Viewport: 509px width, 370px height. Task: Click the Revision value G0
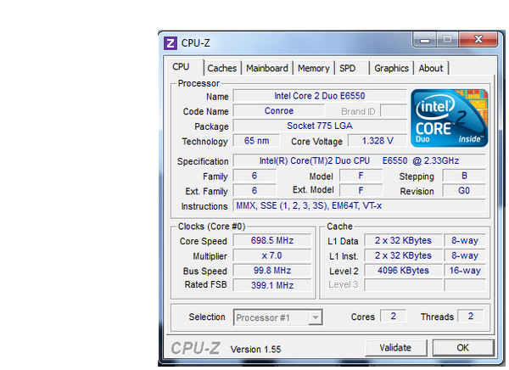click(x=464, y=191)
